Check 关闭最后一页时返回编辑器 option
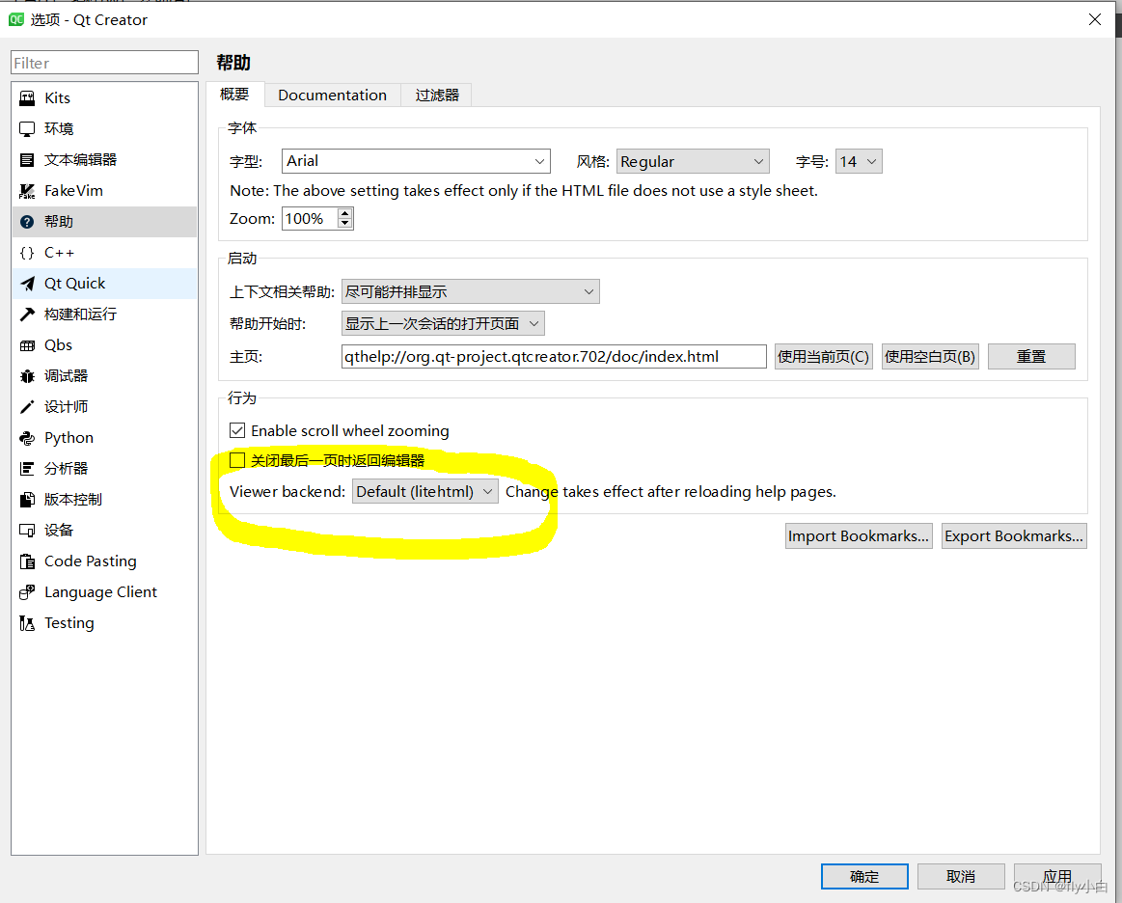 coord(237,460)
